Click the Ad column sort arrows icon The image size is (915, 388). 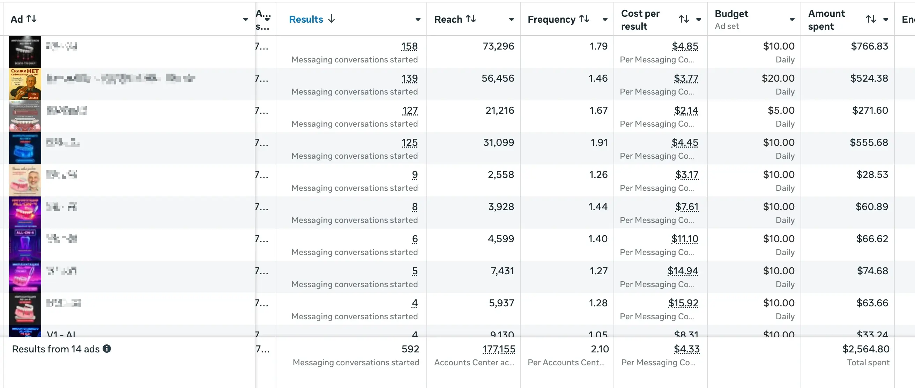(x=32, y=19)
